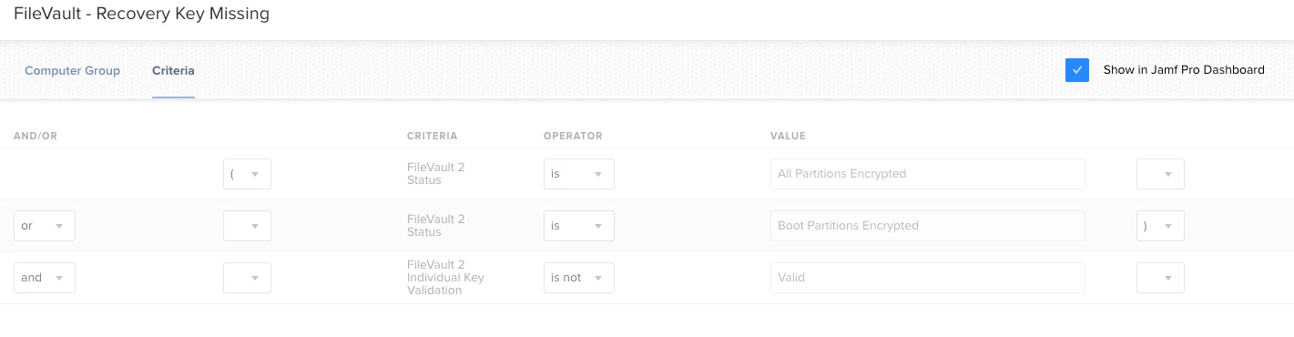This screenshot has height=337, width=1294.
Task: Click the Valid value field
Action: pos(928,278)
